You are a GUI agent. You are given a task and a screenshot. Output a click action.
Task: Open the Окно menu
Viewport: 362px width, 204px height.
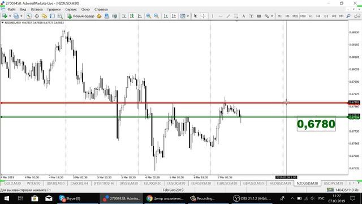point(85,10)
